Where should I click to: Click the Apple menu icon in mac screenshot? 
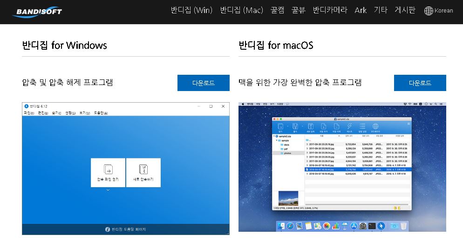[243, 104]
